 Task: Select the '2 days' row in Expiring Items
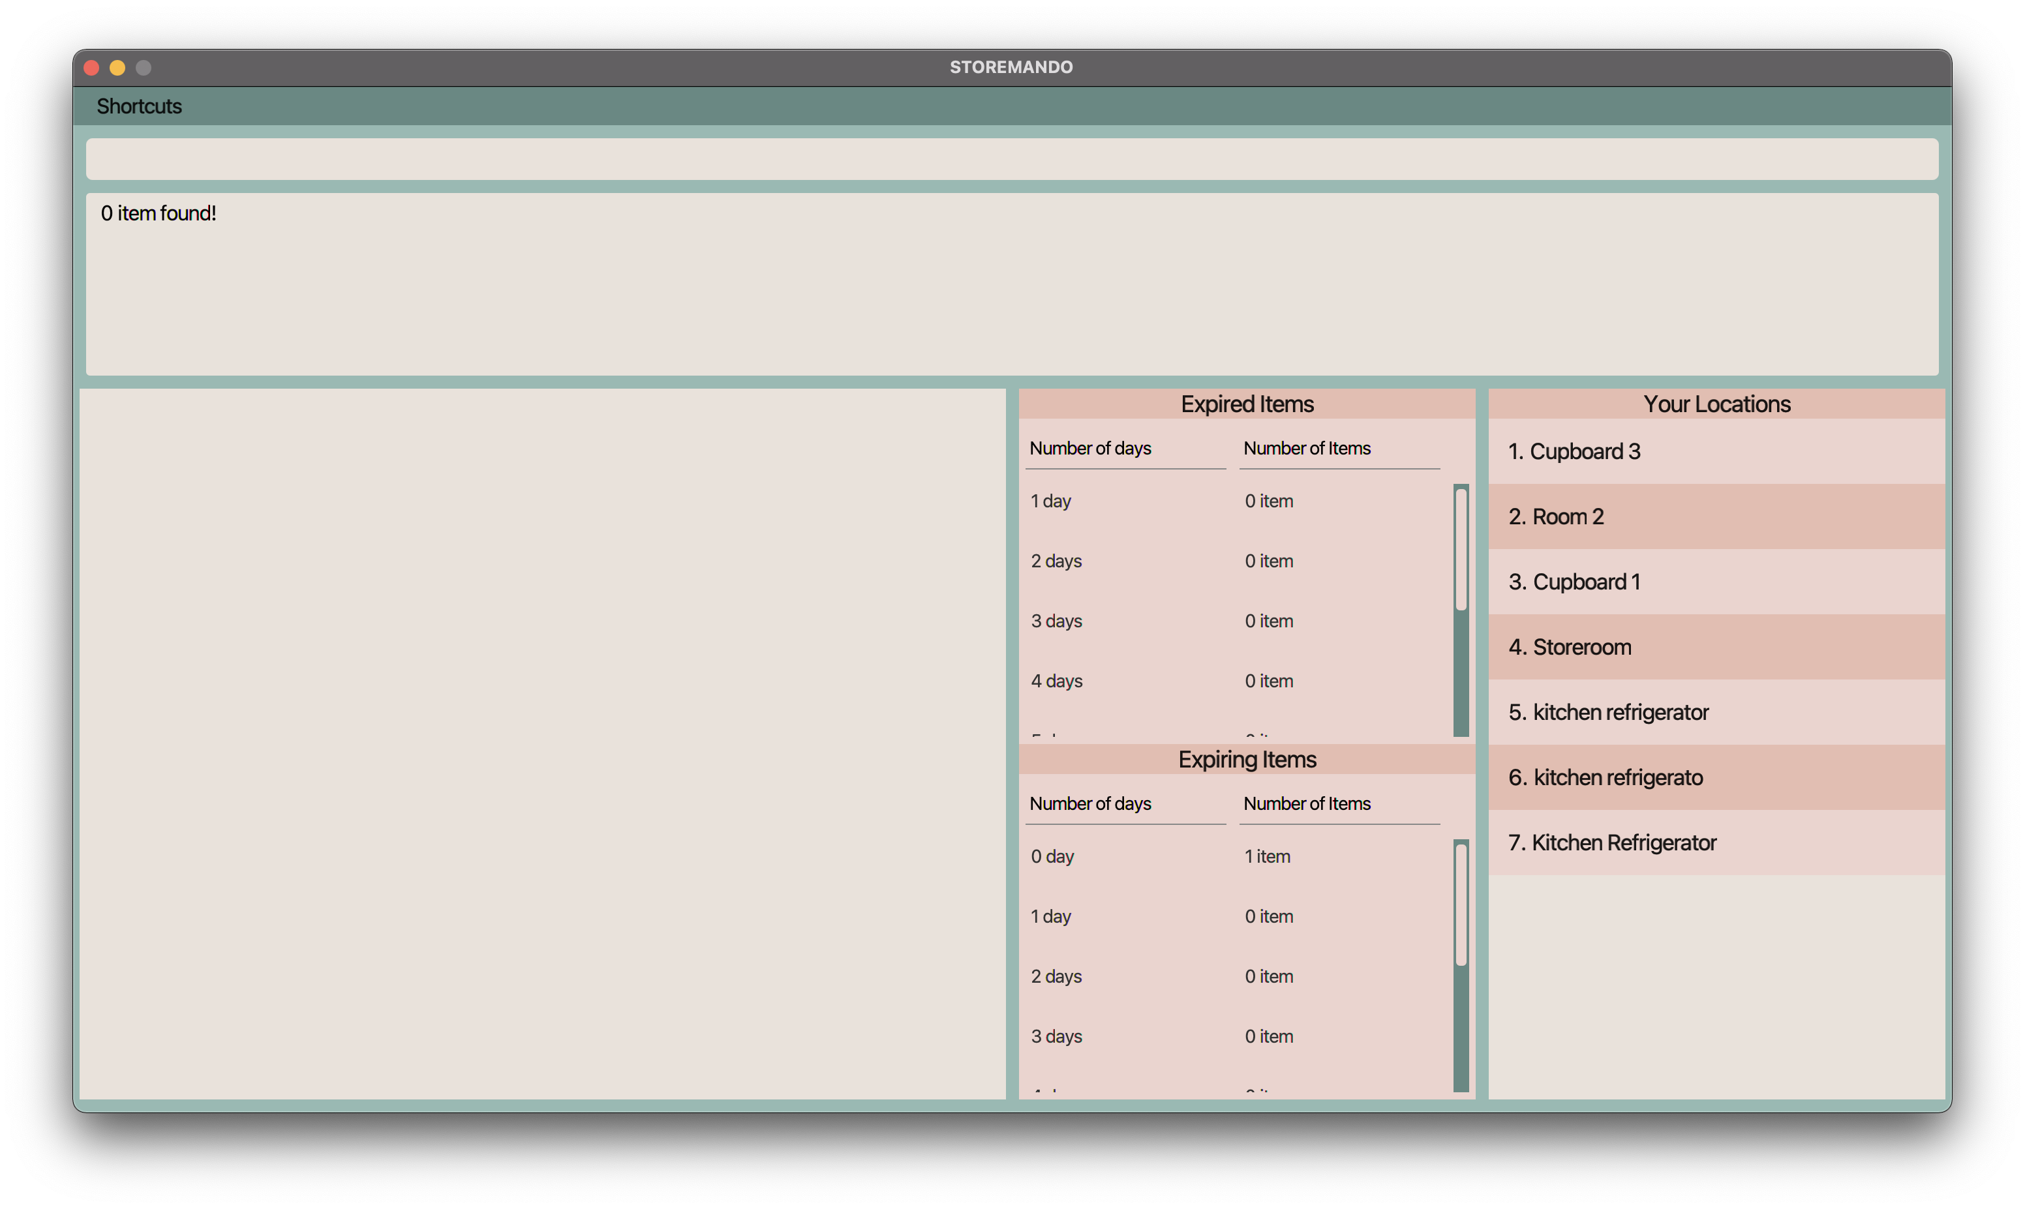1234,976
